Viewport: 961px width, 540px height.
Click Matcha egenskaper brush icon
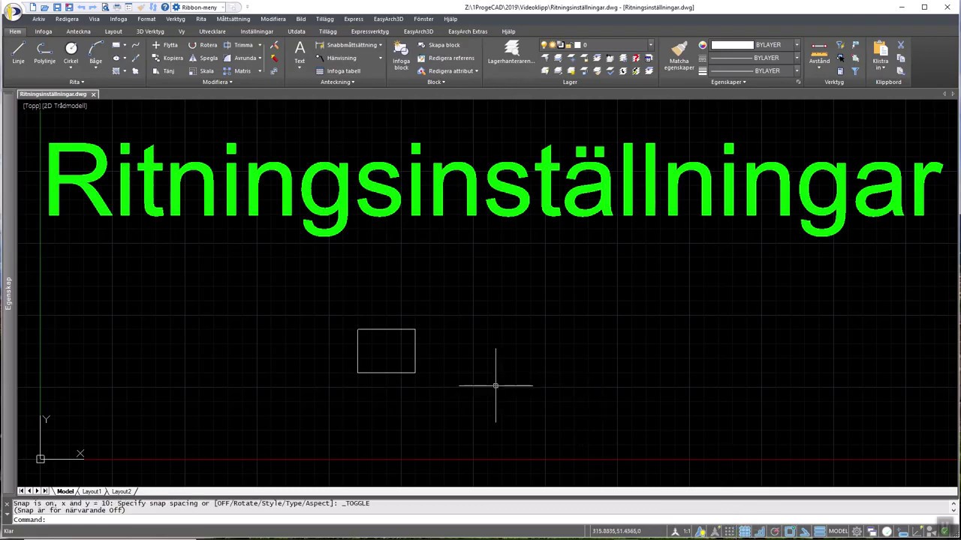[x=679, y=49]
